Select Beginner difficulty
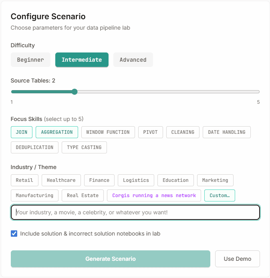Screen dimensions: 270x278 pos(30,60)
